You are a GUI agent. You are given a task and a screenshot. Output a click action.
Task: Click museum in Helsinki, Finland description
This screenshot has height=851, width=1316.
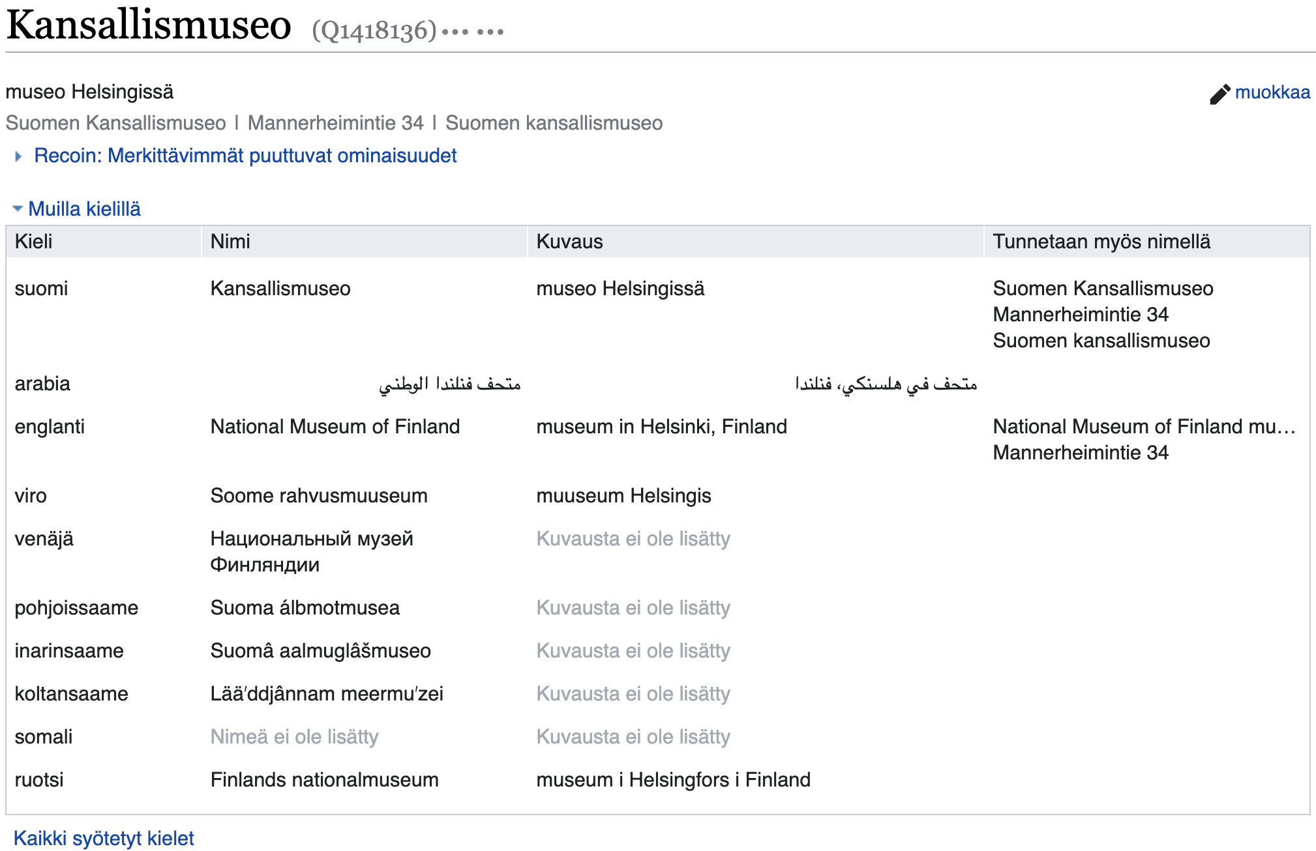click(662, 427)
